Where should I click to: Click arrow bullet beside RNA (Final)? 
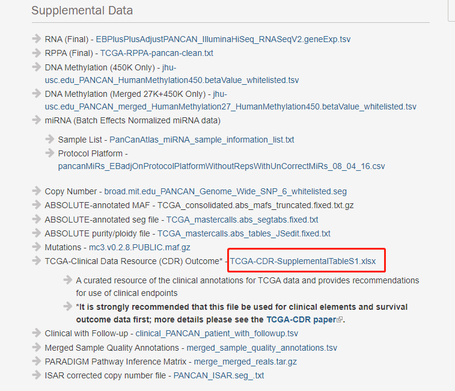pos(37,39)
